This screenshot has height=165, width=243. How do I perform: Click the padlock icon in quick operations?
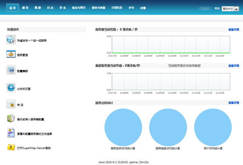point(11,104)
